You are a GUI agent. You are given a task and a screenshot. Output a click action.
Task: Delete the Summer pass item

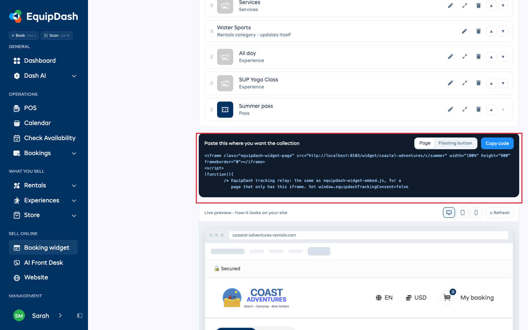(x=478, y=110)
